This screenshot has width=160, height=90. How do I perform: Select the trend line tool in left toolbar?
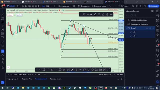click(x=3, y=15)
